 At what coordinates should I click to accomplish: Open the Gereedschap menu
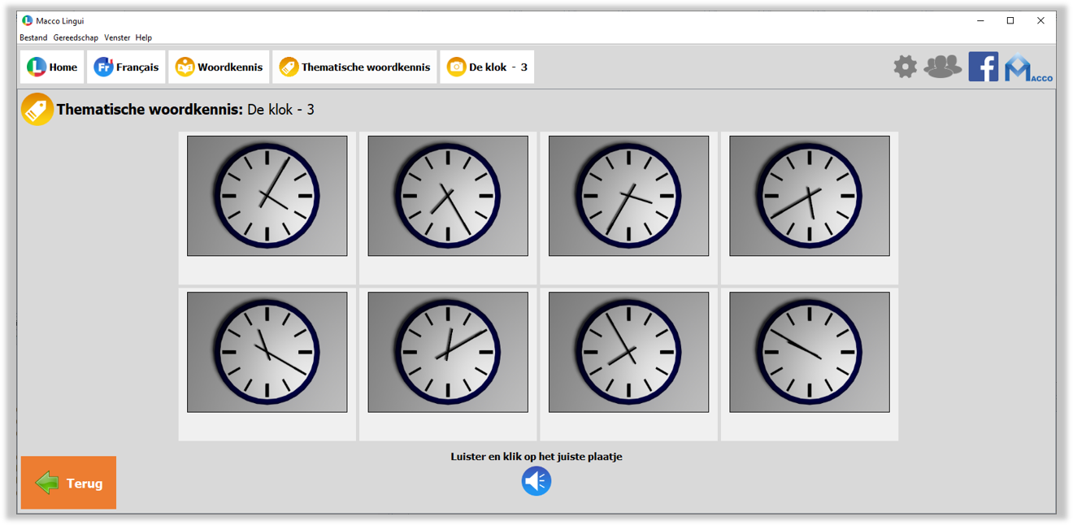76,37
